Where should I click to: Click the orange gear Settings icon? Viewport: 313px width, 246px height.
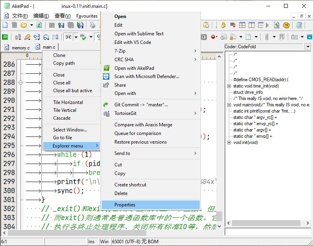point(286,25)
